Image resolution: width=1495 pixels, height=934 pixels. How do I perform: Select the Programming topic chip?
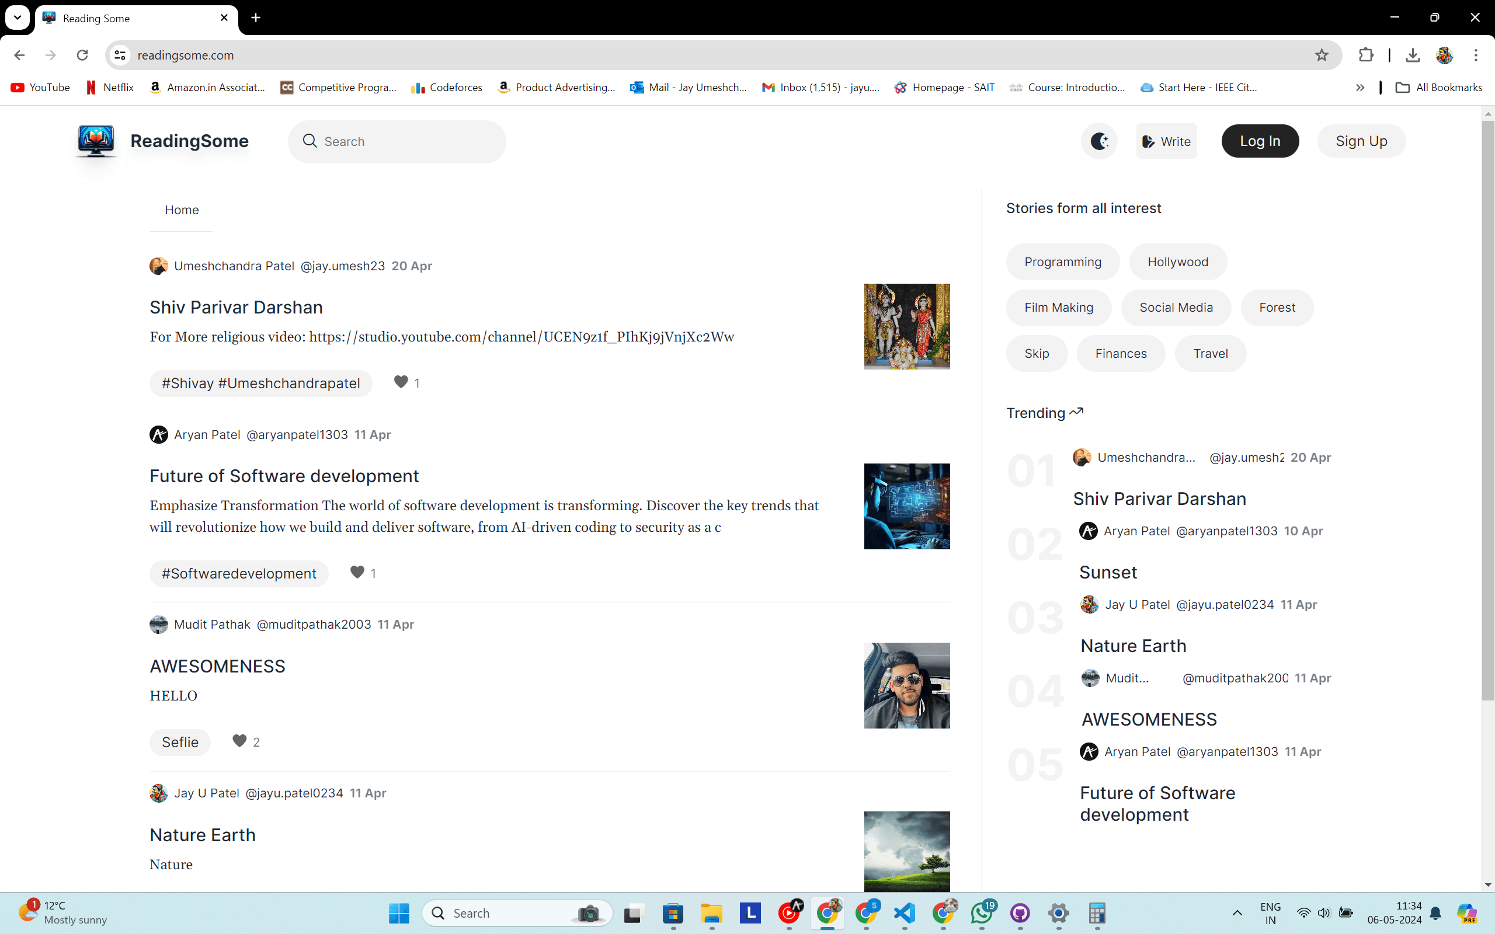point(1063,262)
